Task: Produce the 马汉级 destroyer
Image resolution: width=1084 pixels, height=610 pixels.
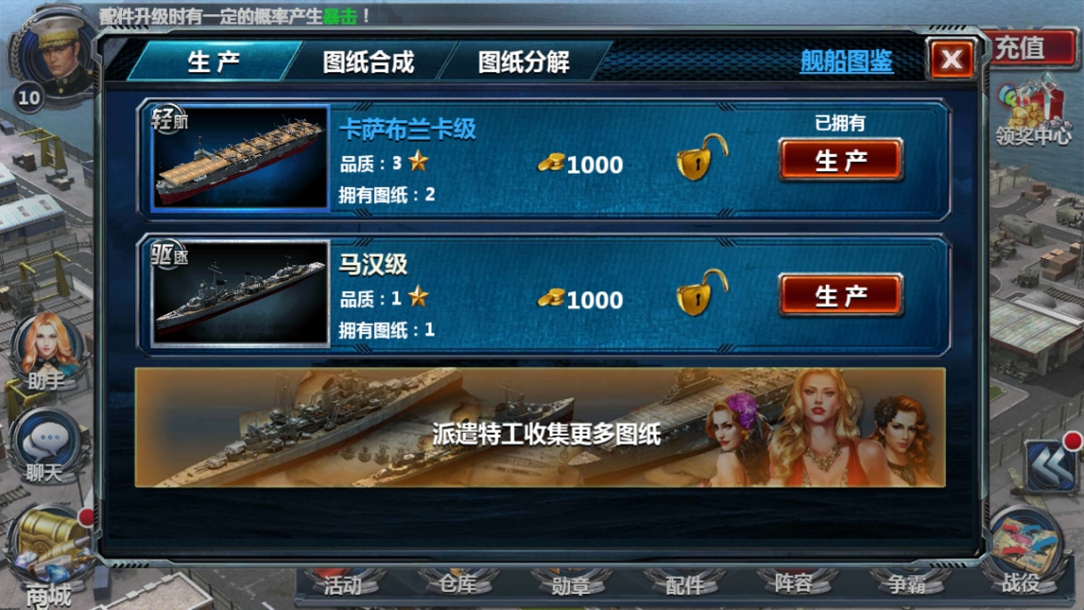Action: click(841, 296)
